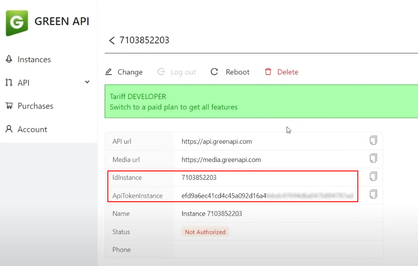Click the Instances rocket icon
Screen dimensions: 418x266
click(9, 59)
